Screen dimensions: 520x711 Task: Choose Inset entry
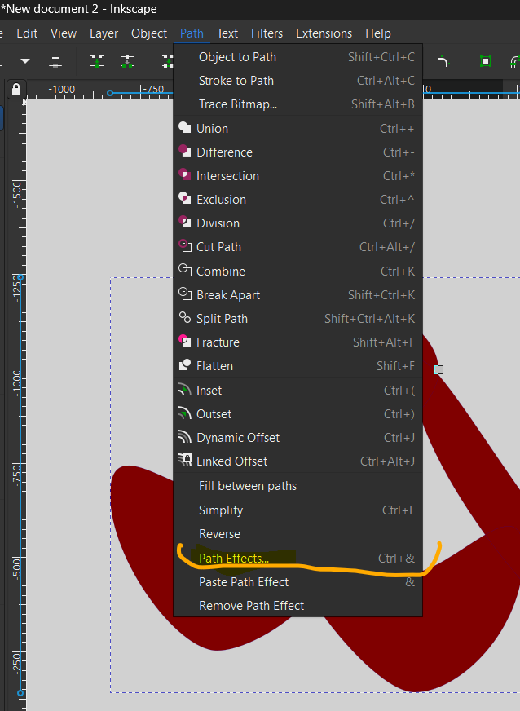pyautogui.click(x=297, y=390)
